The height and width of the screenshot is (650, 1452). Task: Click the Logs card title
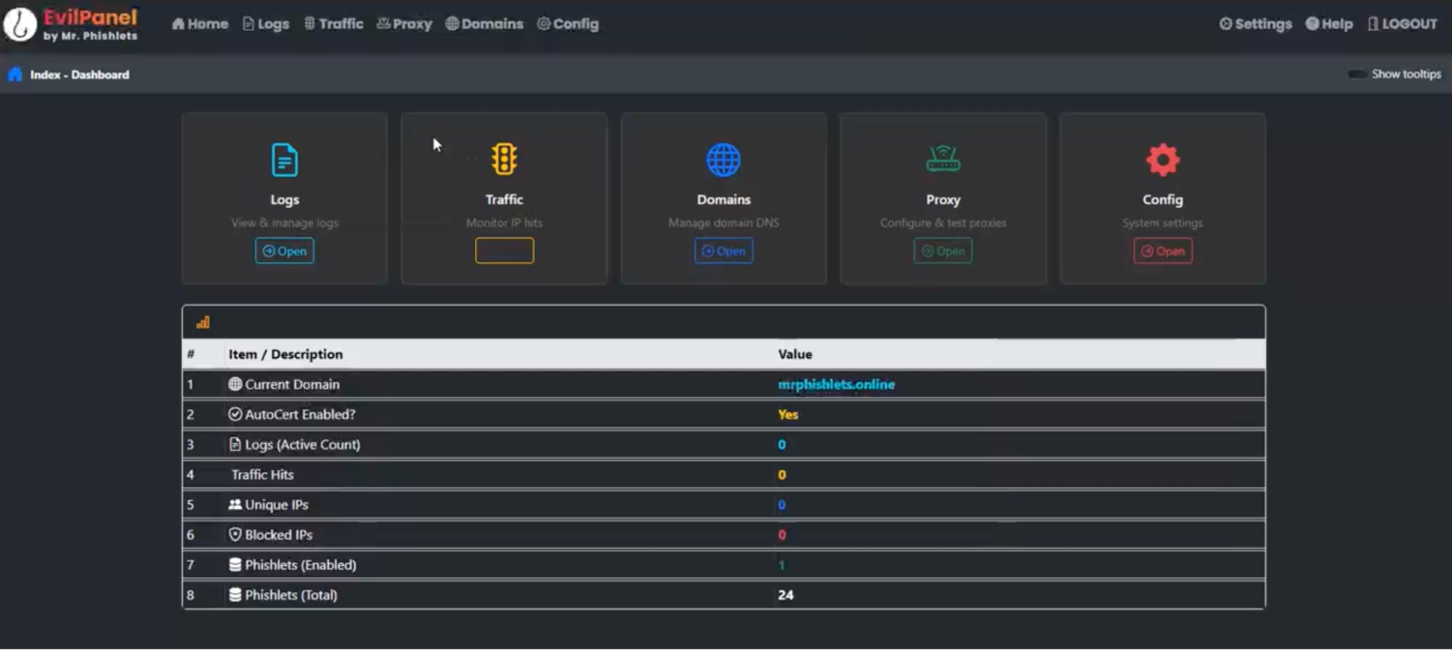tap(285, 199)
